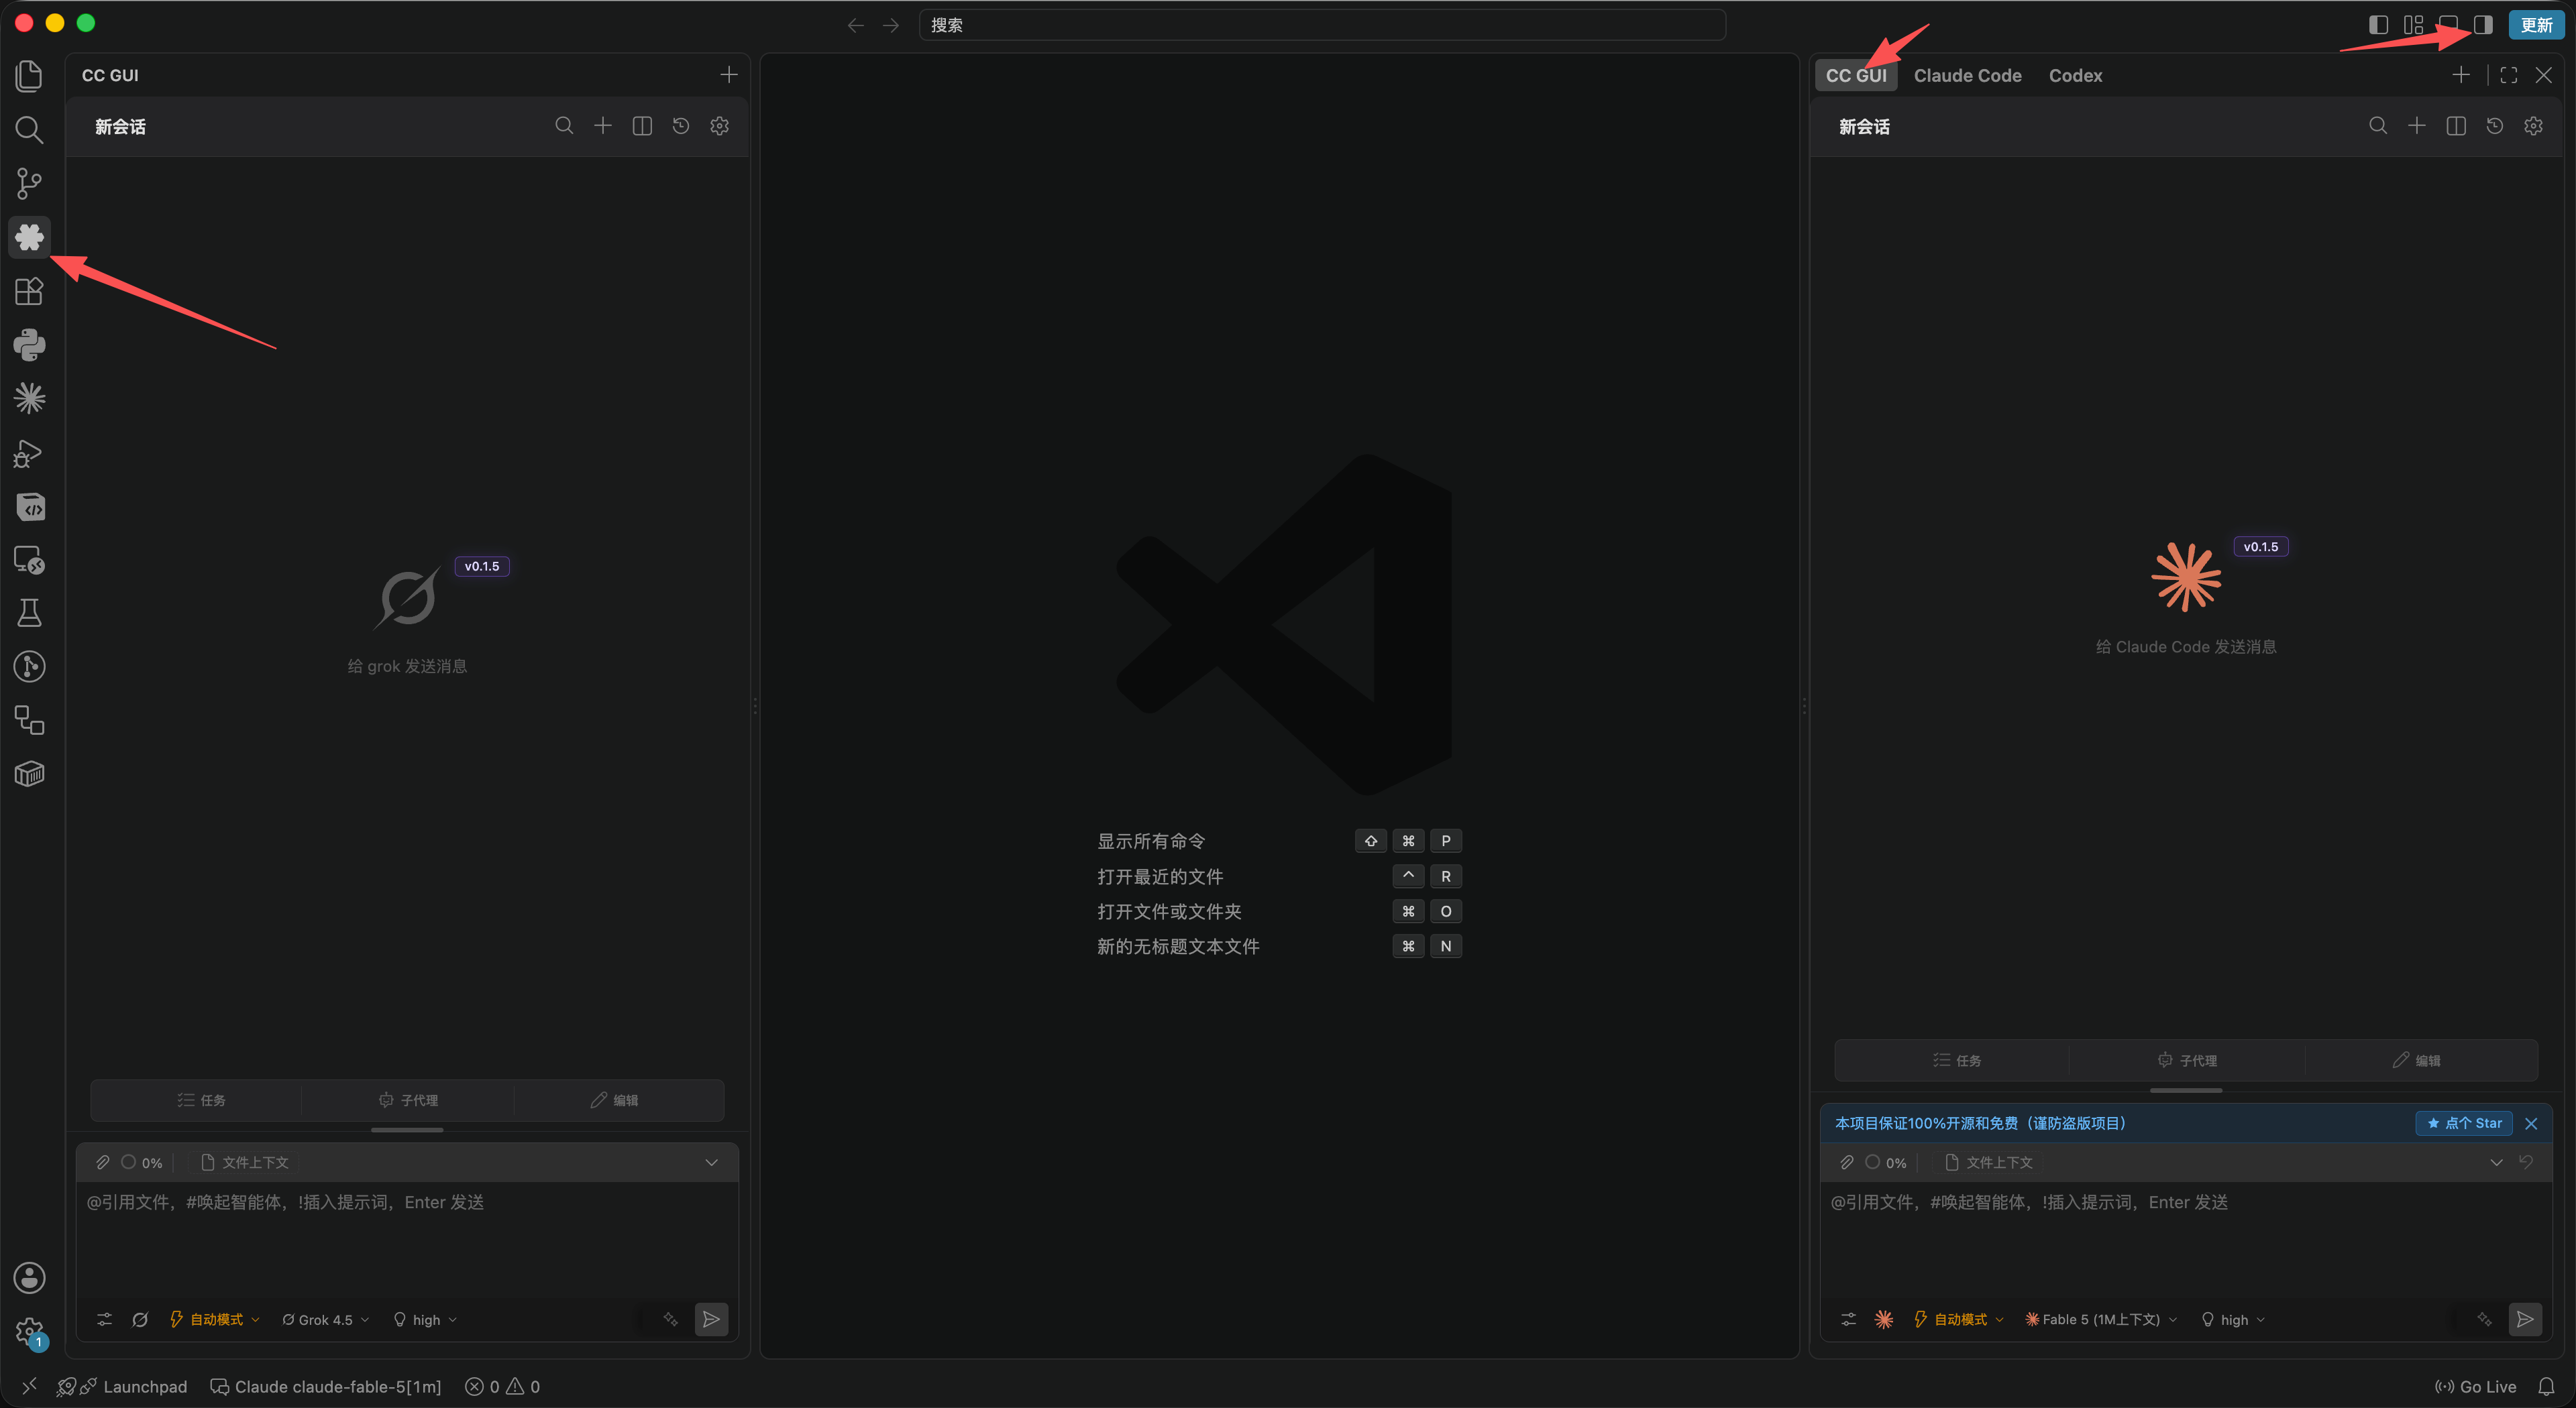Open the 自动模式 dropdown in the Claude Code panel
Screen dimensions: 2576x1408
click(1959, 1319)
